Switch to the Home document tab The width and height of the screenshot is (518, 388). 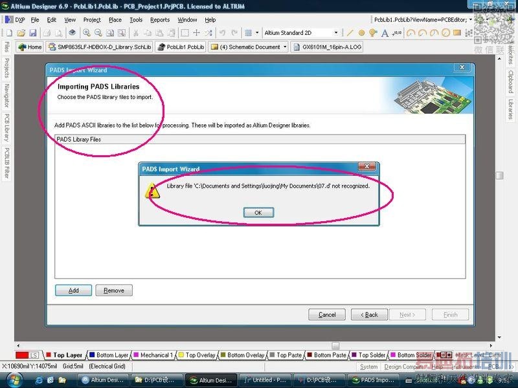30,47
